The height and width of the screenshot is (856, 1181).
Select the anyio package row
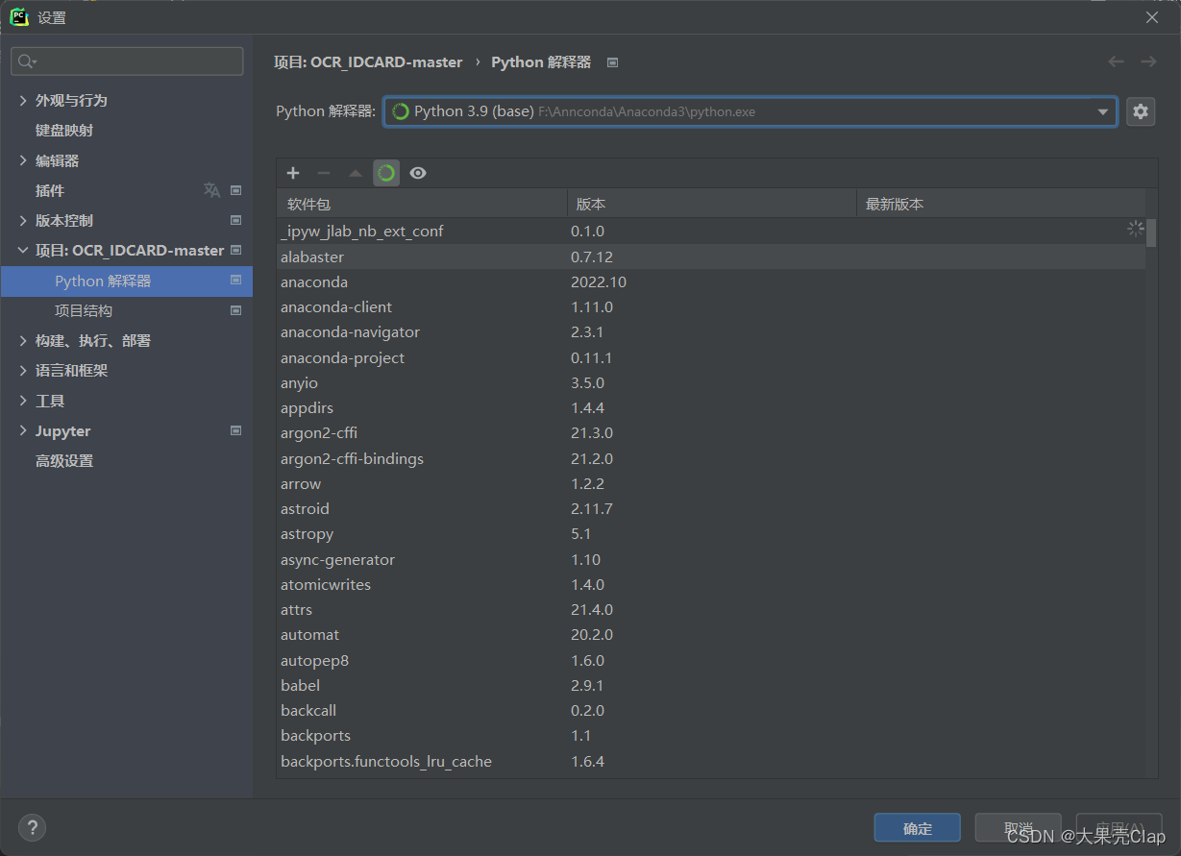711,382
